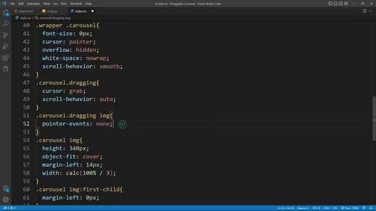
Task: Open the Selection menu
Action: click(x=33, y=4)
